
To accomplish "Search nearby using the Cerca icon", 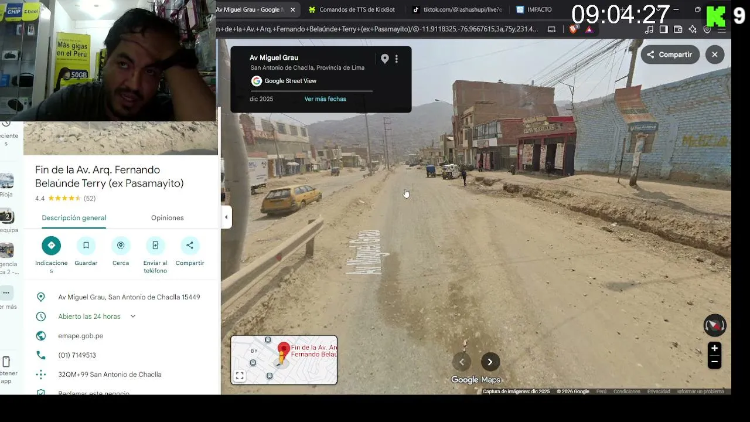I will coord(121,245).
